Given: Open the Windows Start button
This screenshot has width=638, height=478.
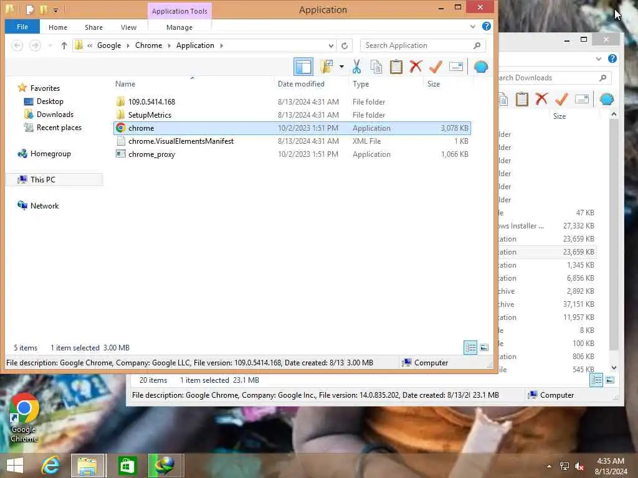Looking at the screenshot, I should (15, 466).
